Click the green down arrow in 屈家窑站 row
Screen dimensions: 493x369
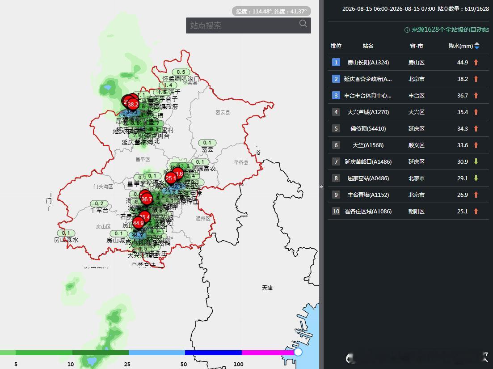pos(476,178)
